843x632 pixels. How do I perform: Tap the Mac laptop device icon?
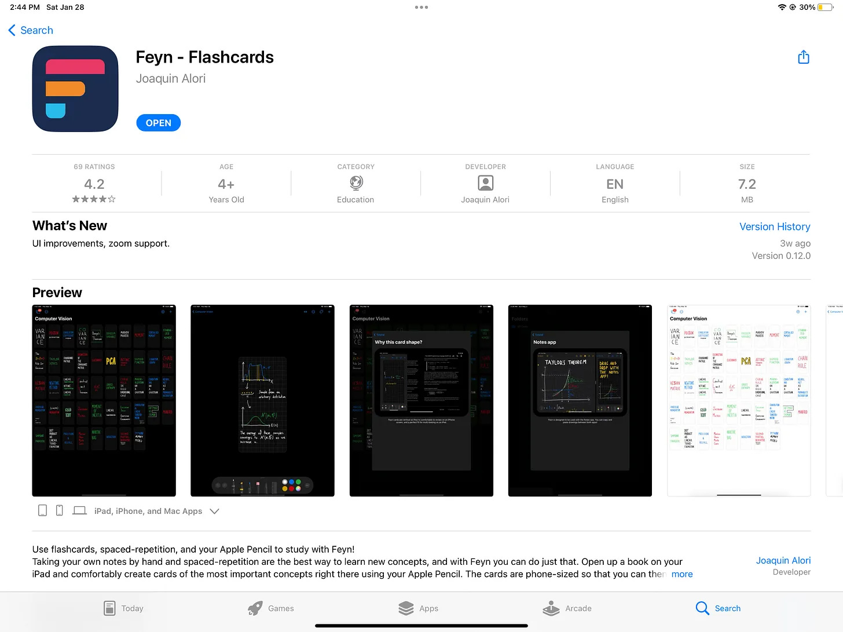point(79,510)
